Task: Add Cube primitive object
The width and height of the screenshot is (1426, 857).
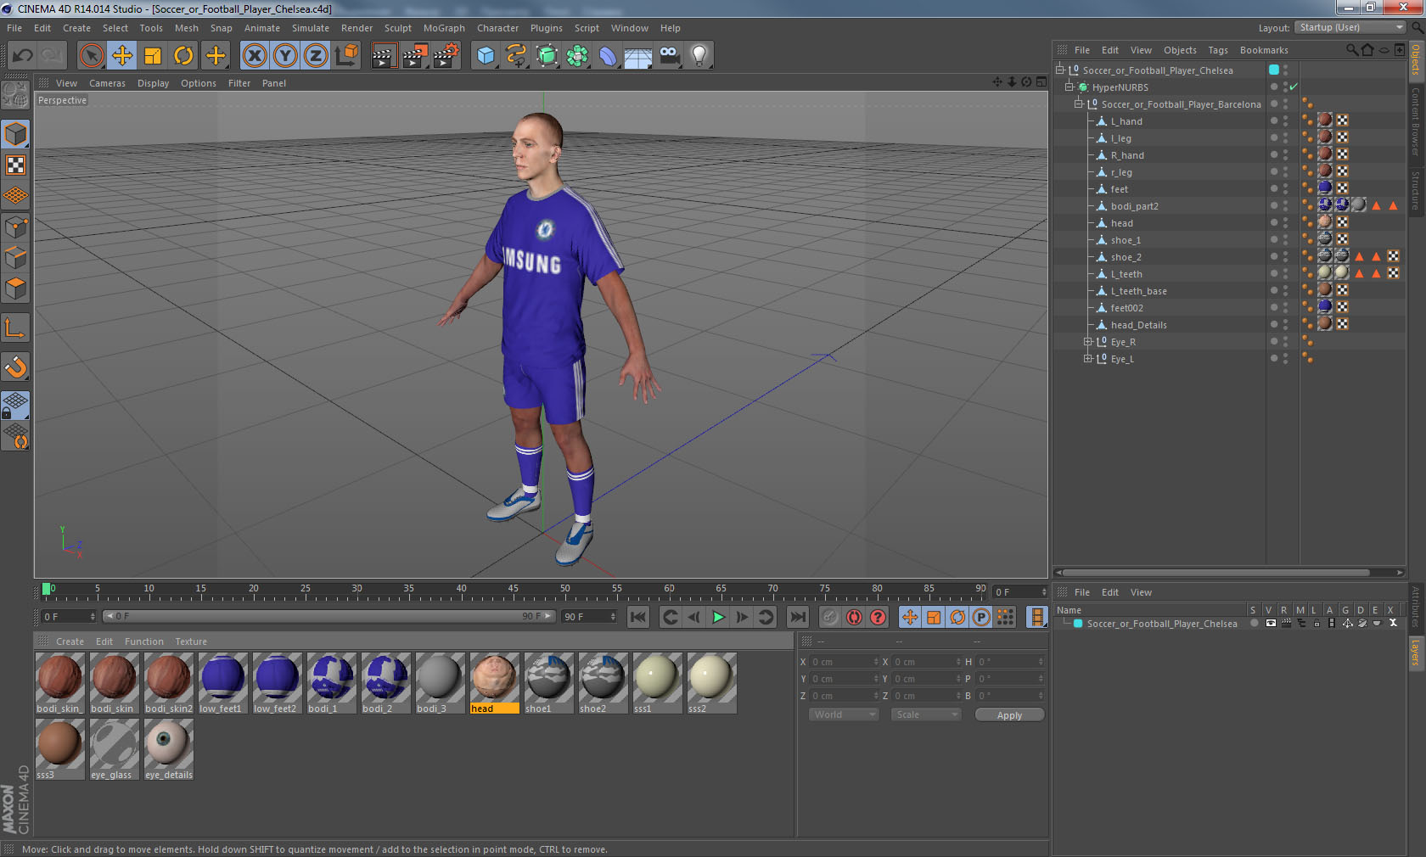Action: pos(486,56)
